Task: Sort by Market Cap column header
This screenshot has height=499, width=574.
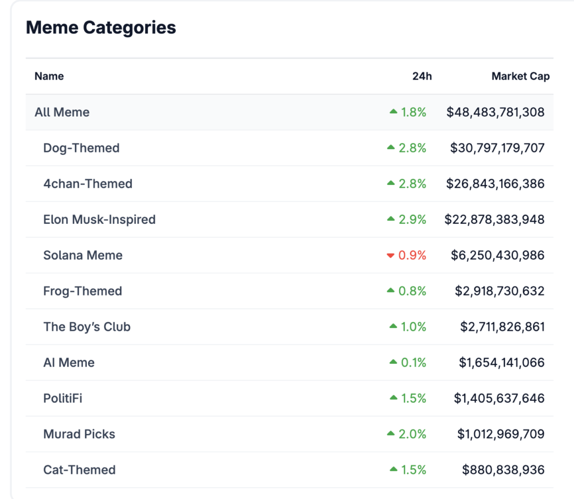Action: point(521,76)
